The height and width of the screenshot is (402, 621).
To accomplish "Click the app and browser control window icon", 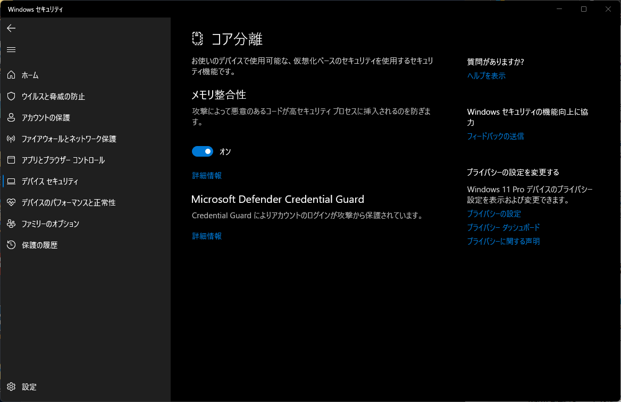I will pos(11,160).
